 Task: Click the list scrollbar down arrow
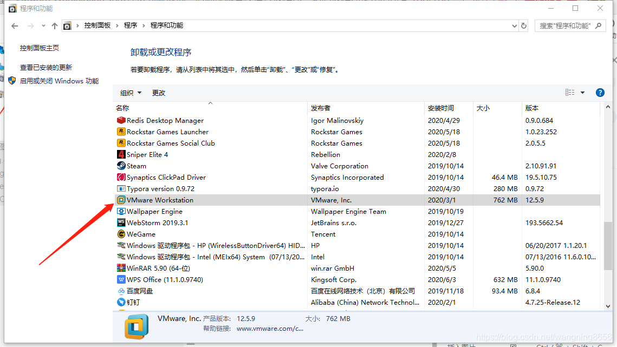[x=608, y=306]
